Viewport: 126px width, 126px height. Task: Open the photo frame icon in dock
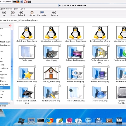pyautogui.click(x=109, y=121)
